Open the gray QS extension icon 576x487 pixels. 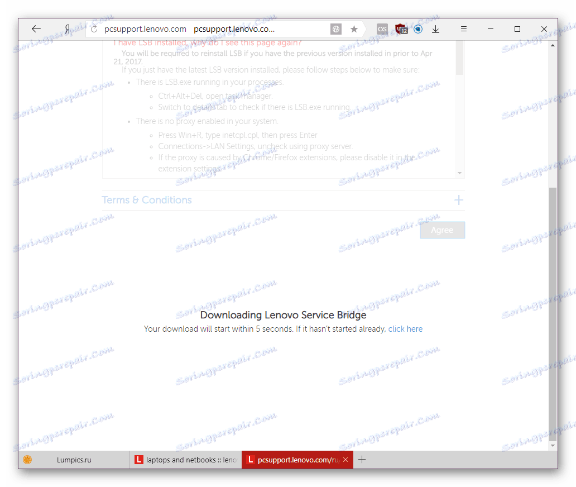tap(382, 28)
